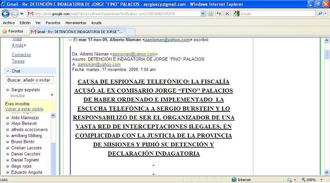Open Favoritos star button

pyautogui.click(x=12, y=32)
